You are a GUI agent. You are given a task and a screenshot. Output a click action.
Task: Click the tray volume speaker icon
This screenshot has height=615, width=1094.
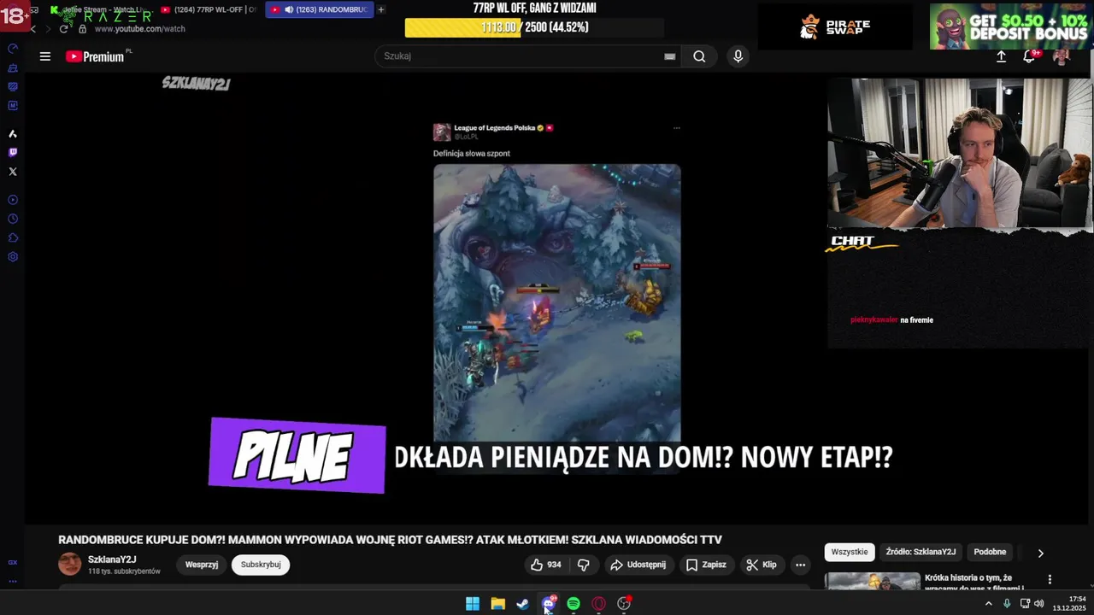pos(1039,604)
